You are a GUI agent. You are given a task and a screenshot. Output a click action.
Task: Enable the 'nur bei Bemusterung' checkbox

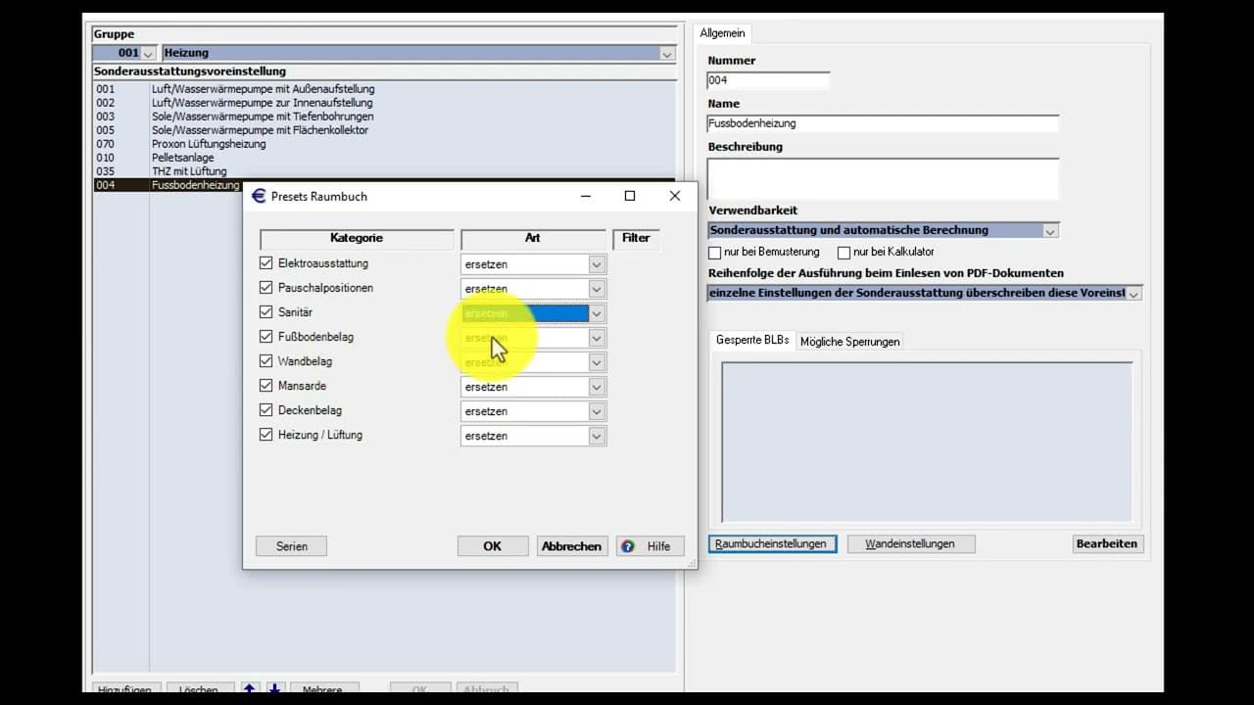[x=714, y=253]
